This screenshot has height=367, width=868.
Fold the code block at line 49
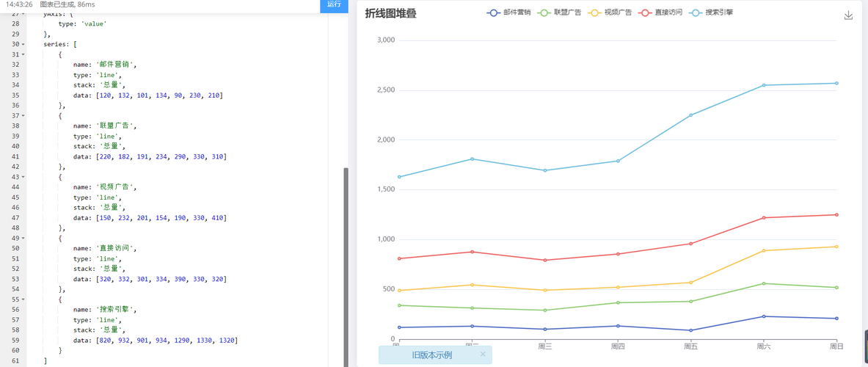coord(23,239)
